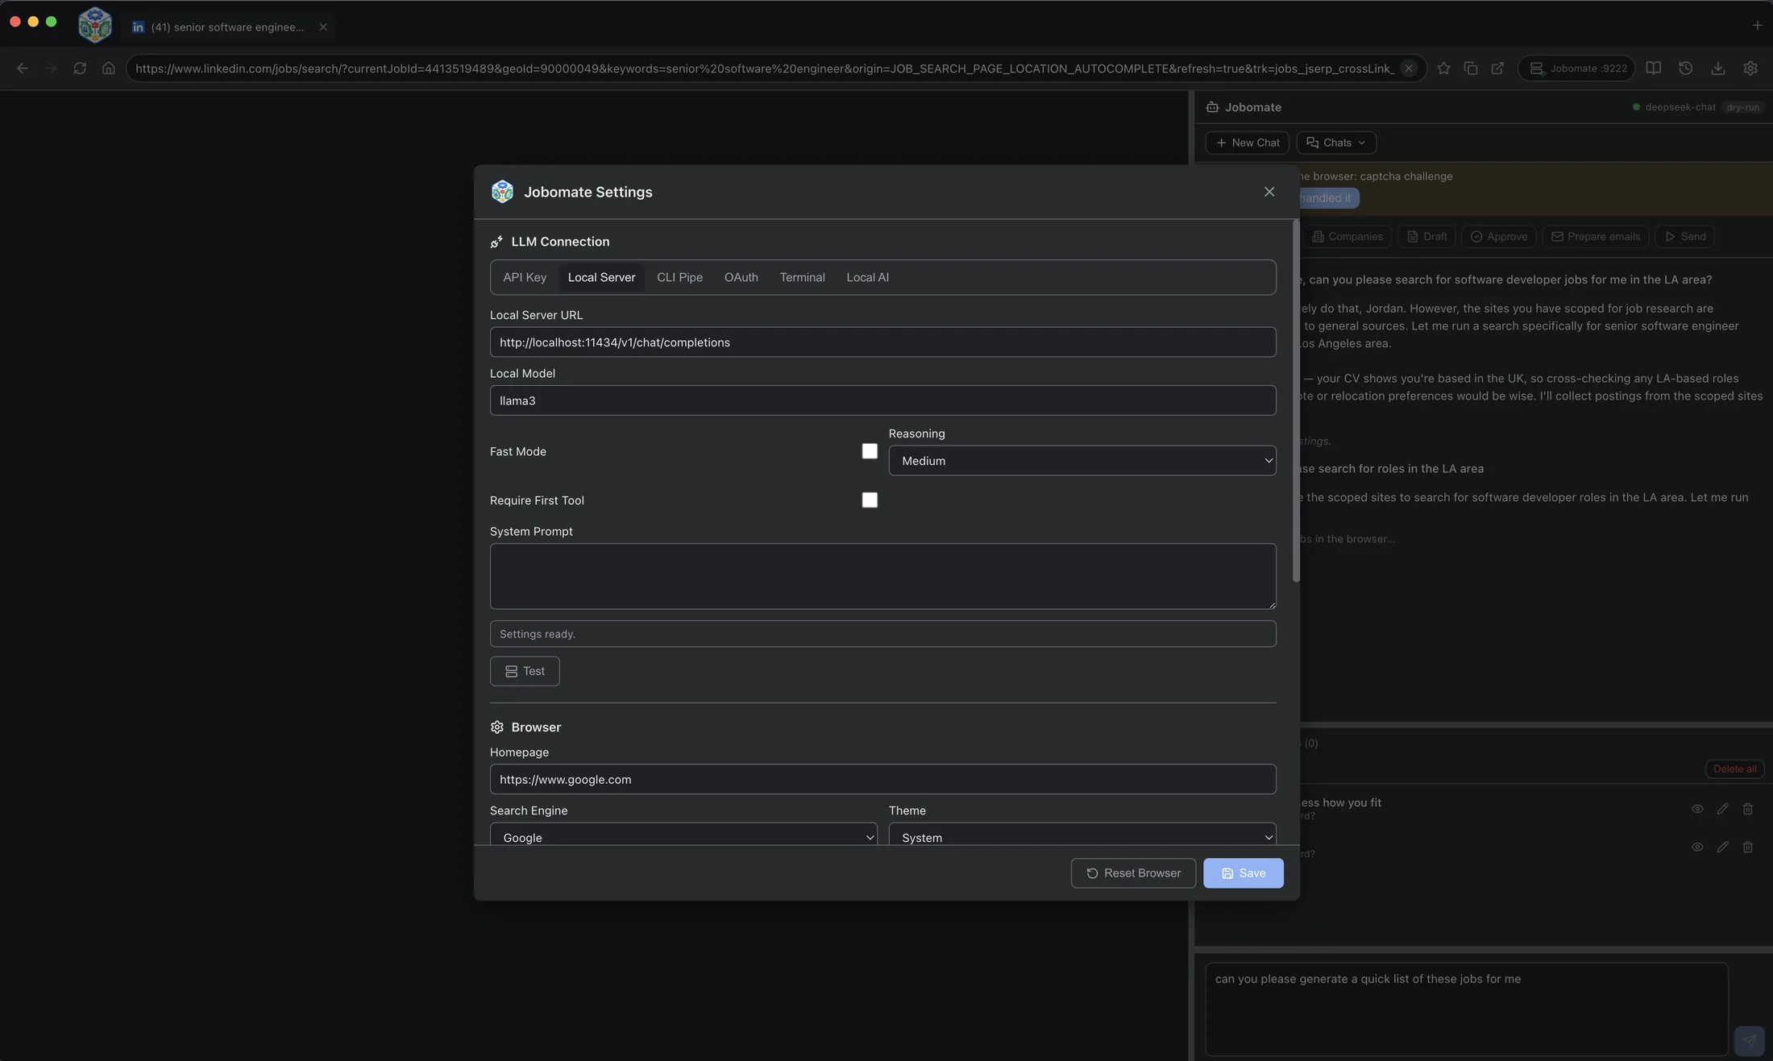Viewport: 1773px width, 1061px height.
Task: Open the Search Engine dropdown showing Google
Action: click(683, 835)
